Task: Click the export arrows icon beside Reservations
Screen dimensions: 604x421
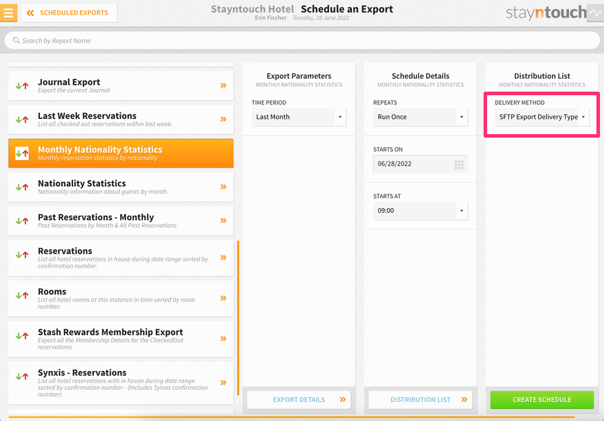Action: pos(22,254)
